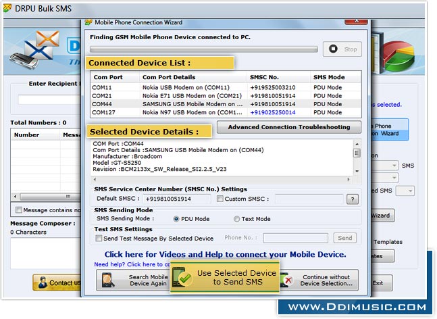
Task: Toggle Message contains checkbox in main window
Action: point(19,210)
